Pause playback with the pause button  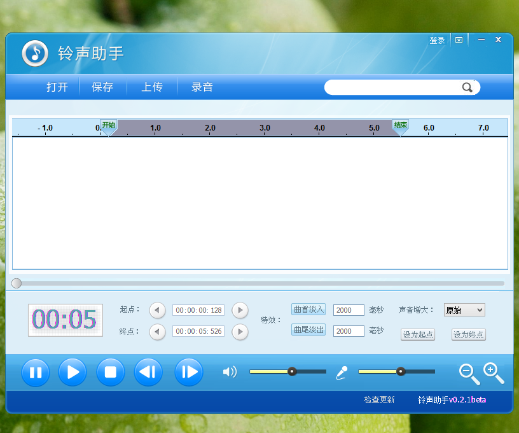[36, 373]
